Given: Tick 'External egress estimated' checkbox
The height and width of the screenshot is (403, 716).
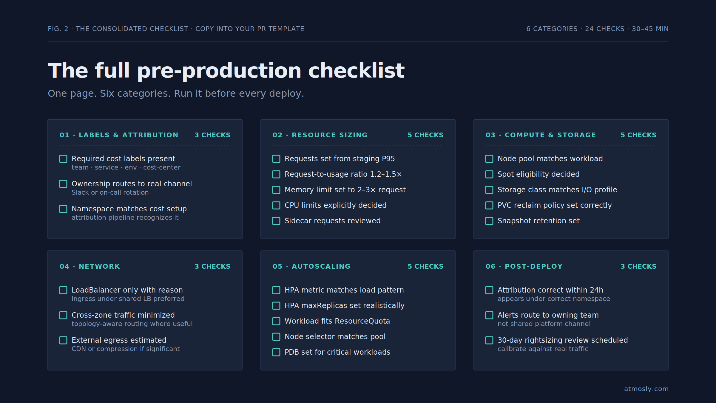Looking at the screenshot, I should point(63,340).
